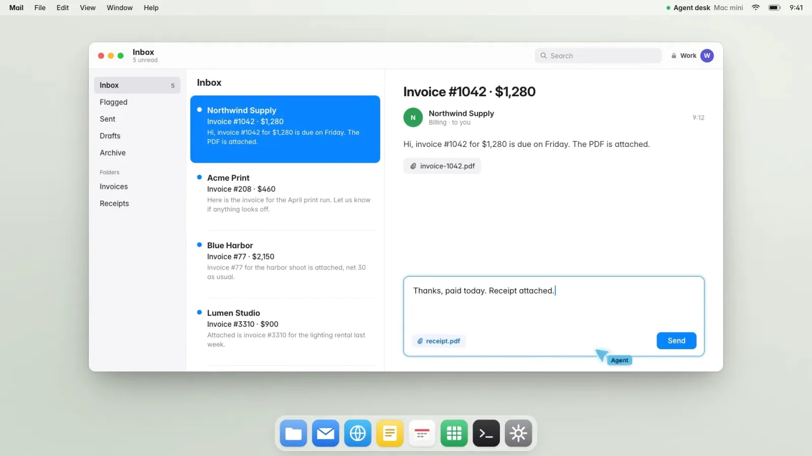Open the Spreadsheet app in the dock
The width and height of the screenshot is (812, 456).
[454, 433]
